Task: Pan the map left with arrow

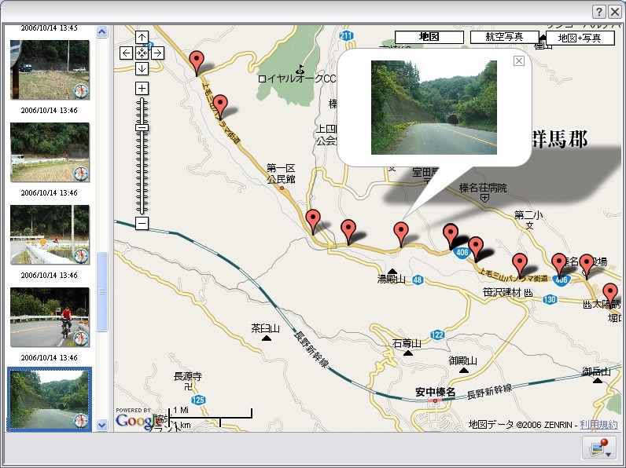Action: (x=126, y=53)
